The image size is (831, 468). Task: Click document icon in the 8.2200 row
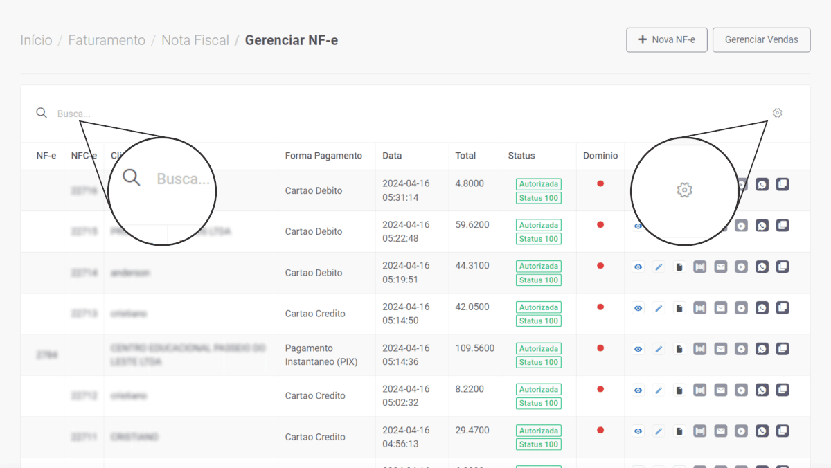coord(679,390)
